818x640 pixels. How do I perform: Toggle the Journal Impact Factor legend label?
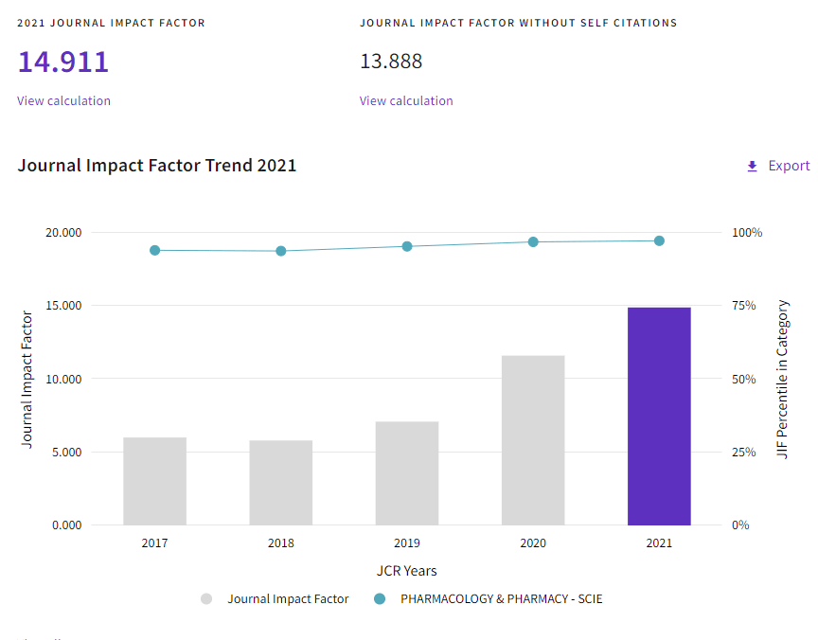coord(288,598)
